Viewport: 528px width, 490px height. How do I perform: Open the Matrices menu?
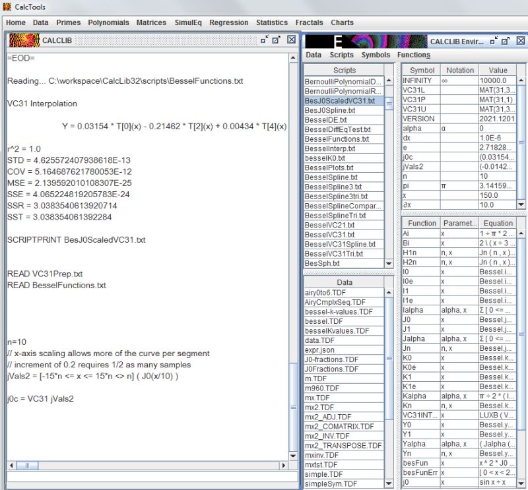pos(151,22)
